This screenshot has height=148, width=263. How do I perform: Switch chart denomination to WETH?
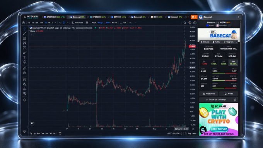tap(114, 23)
